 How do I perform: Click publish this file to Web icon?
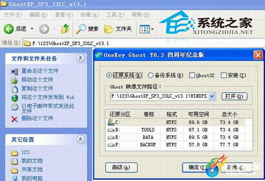[14, 98]
